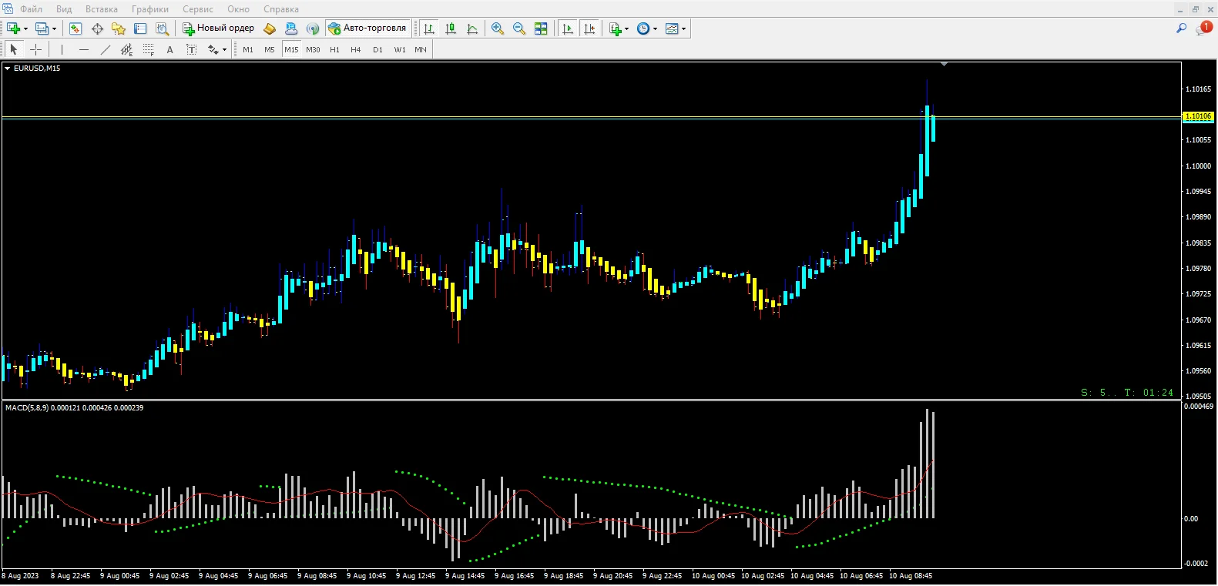Switch to H4 timeframe
The image size is (1218, 586).
pos(356,49)
